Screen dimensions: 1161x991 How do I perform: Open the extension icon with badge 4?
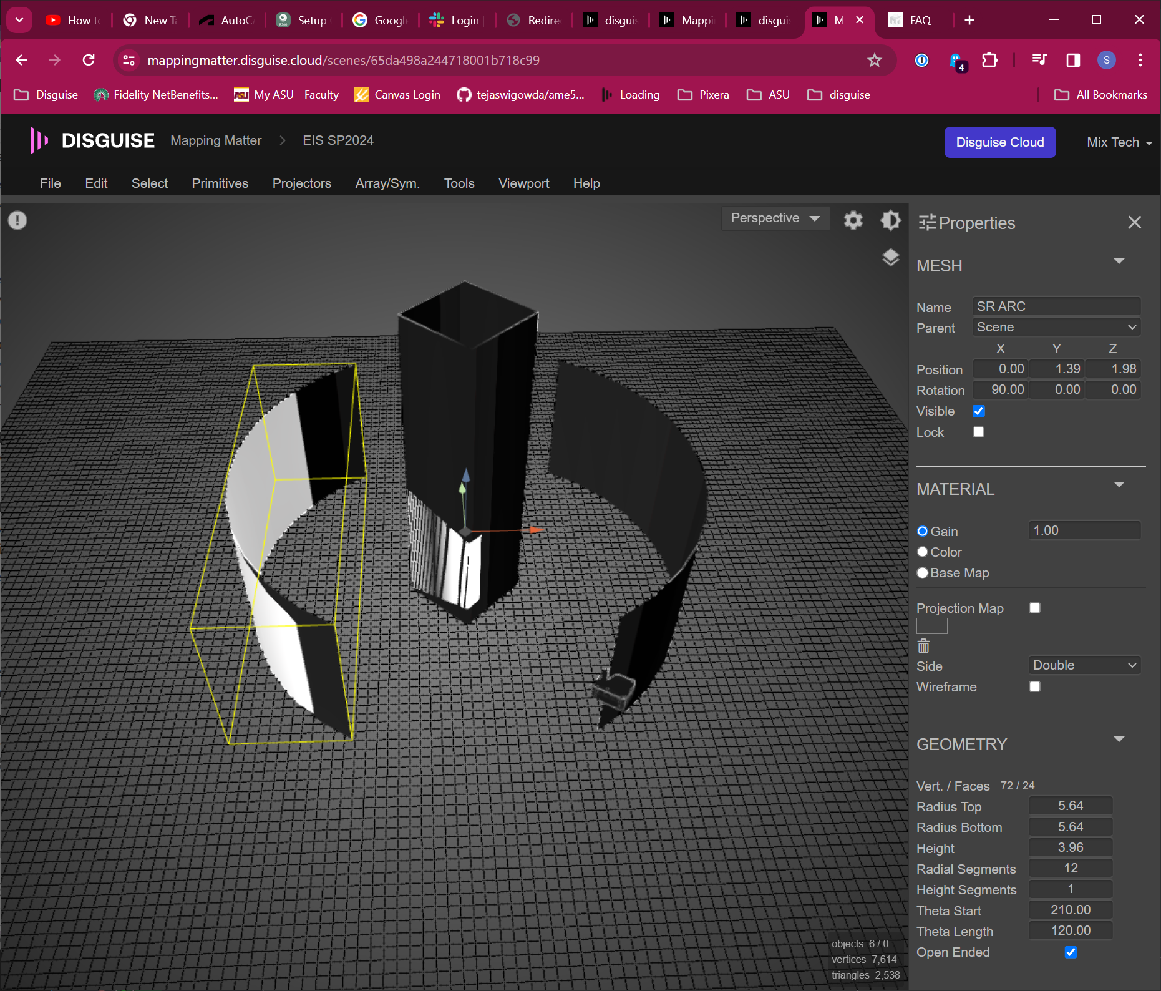coord(956,61)
